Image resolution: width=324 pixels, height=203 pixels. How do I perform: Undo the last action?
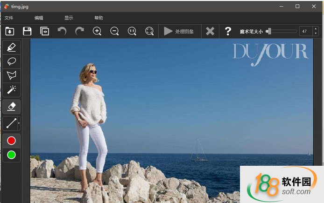tap(62, 31)
